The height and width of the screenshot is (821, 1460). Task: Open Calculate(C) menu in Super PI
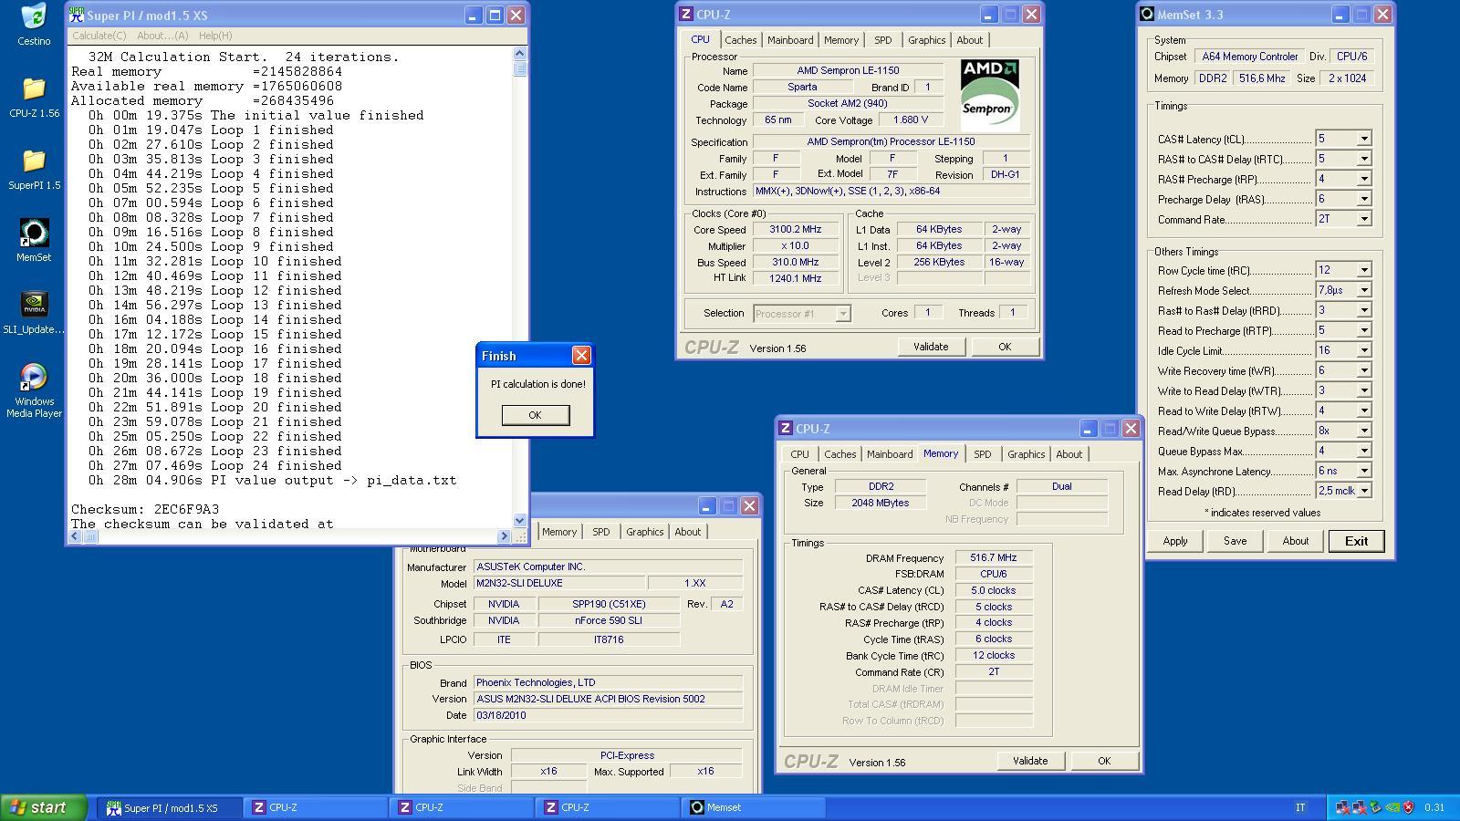99,36
